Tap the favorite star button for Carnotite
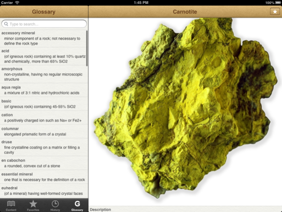The width and height of the screenshot is (282, 212). tap(275, 12)
